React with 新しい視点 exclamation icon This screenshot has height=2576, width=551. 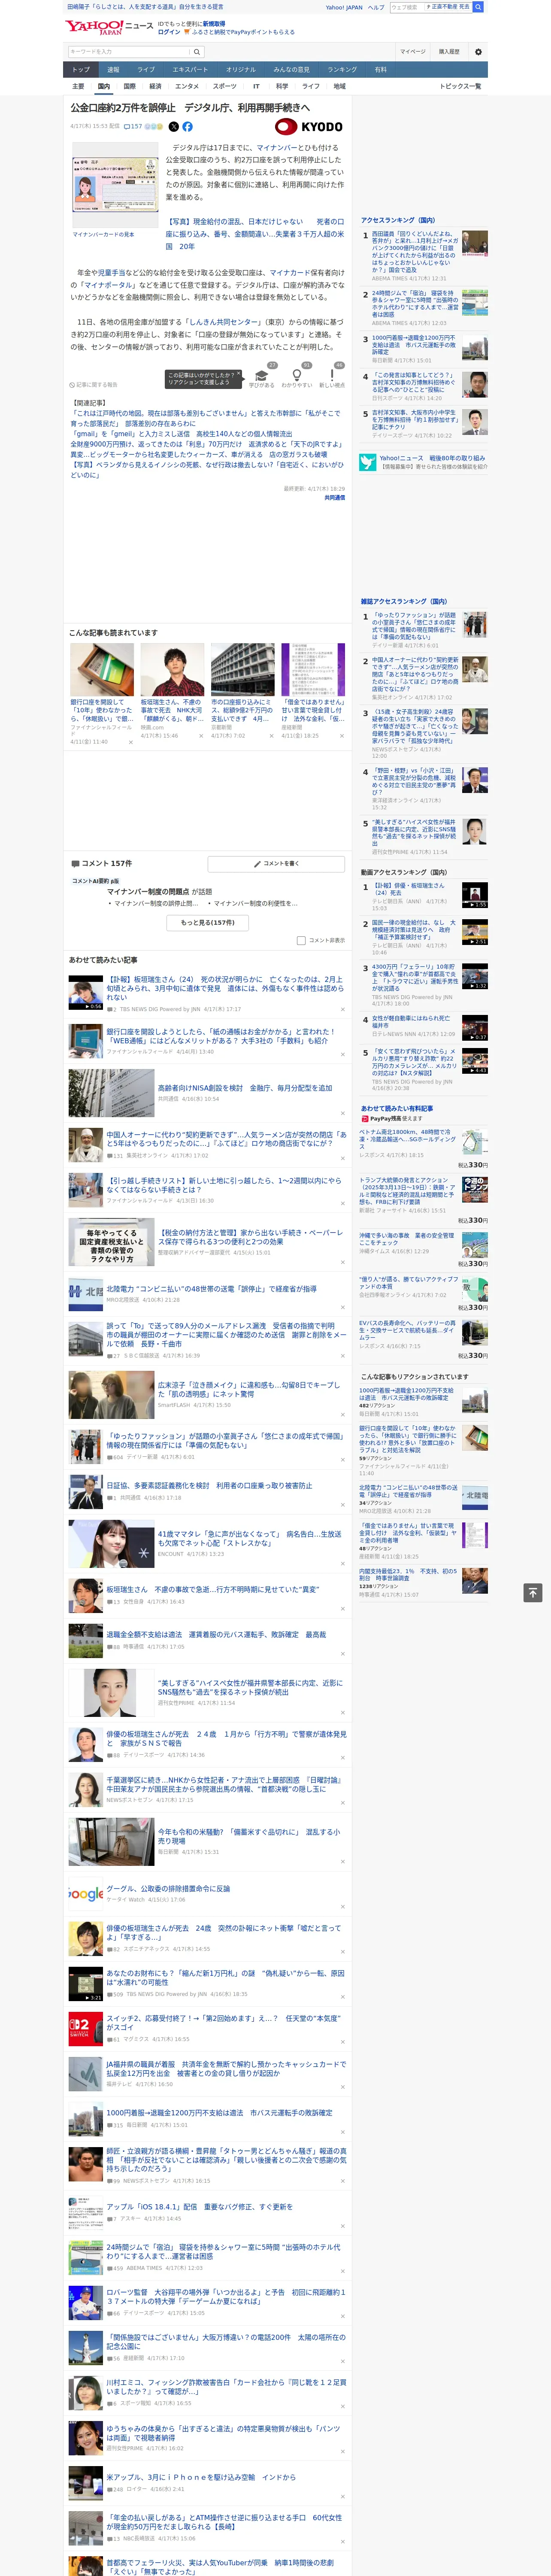pos(332,376)
